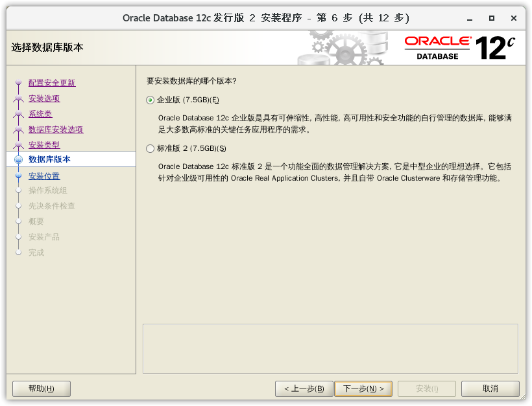Click the Oracle Database 12c logo

[460, 47]
